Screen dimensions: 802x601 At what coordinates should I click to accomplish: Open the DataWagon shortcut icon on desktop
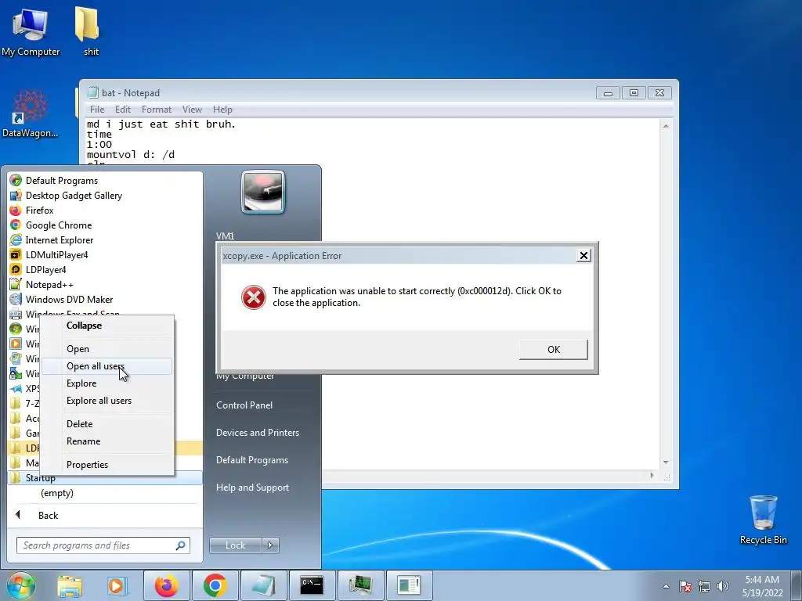(x=31, y=113)
